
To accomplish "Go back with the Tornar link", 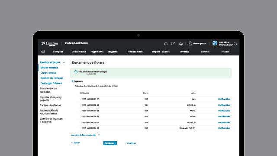I will [x=75, y=143].
